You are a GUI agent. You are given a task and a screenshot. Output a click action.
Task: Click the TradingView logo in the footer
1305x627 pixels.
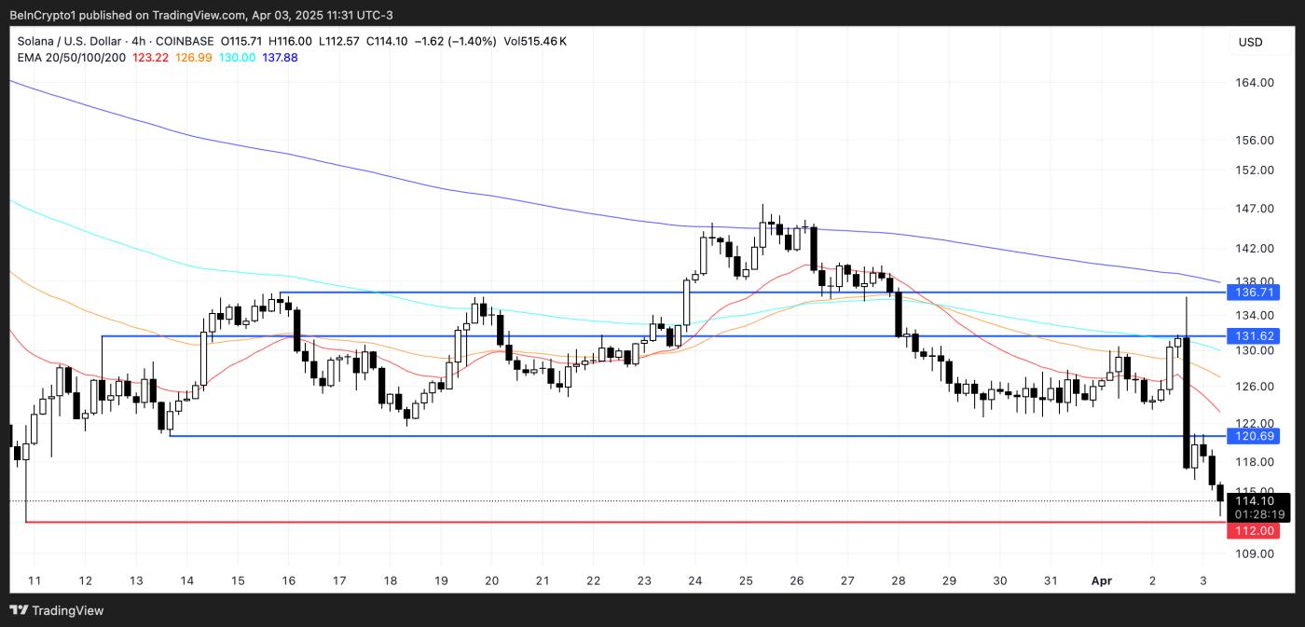click(x=57, y=610)
